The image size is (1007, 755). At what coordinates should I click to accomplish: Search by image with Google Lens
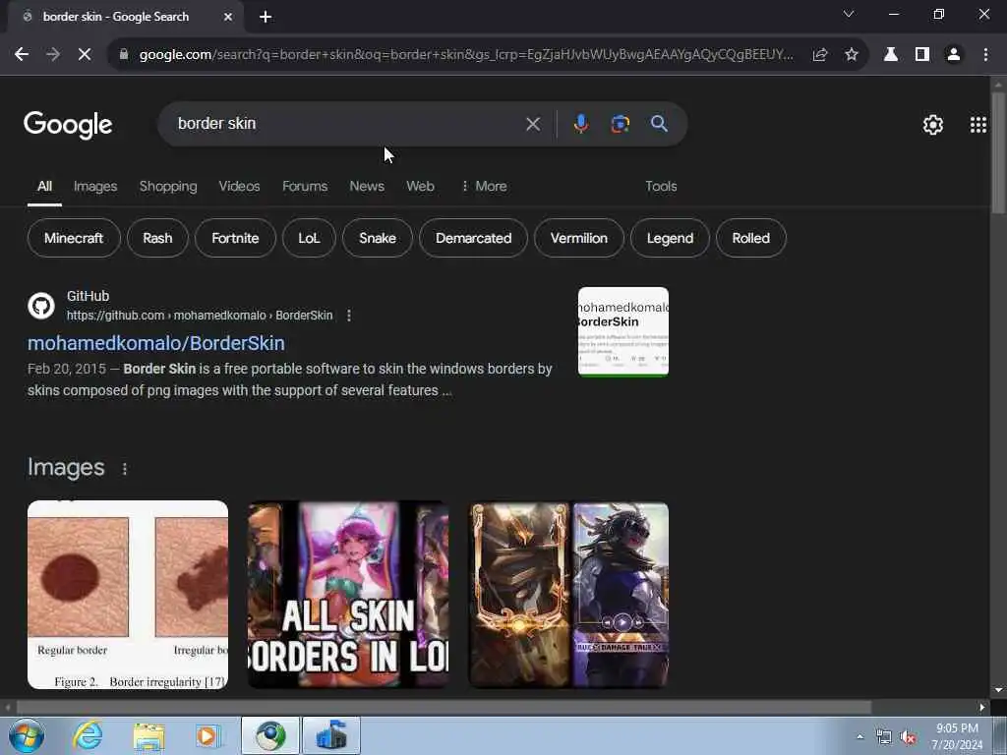(620, 124)
